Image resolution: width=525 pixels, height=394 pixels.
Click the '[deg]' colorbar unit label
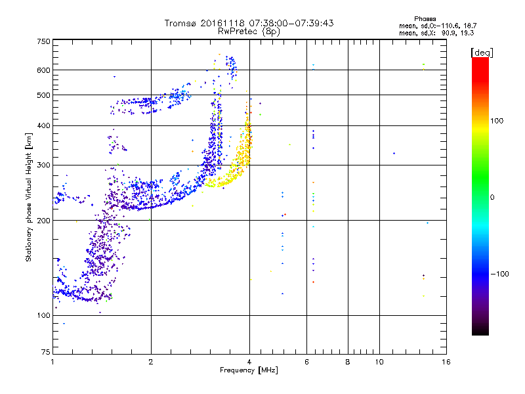(x=482, y=53)
